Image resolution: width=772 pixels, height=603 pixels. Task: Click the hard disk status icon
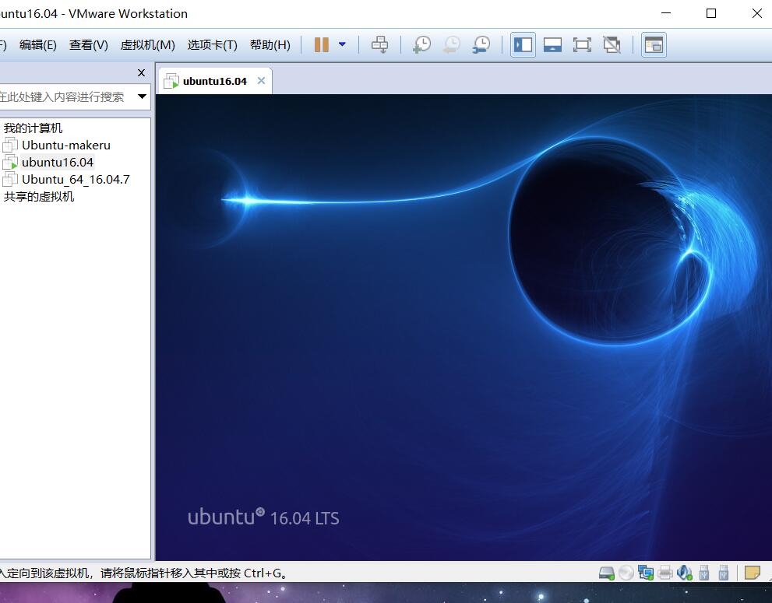[x=607, y=573]
